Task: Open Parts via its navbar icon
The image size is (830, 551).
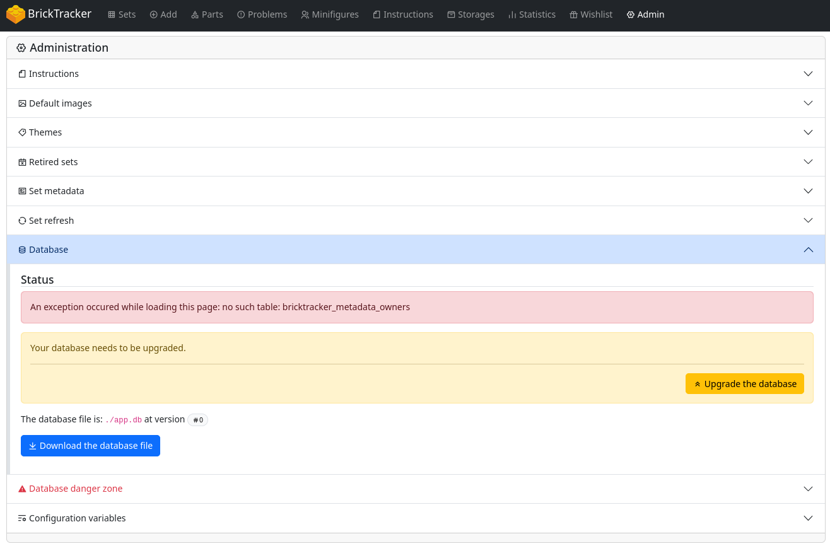Action: 194,14
